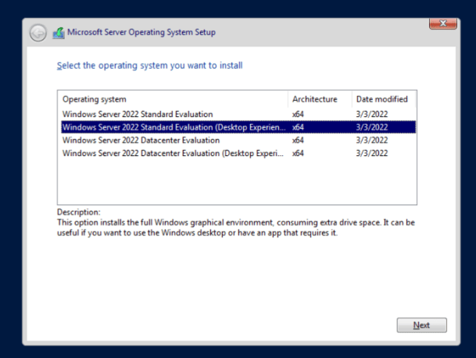This screenshot has width=476, height=358.
Task: Click x64 in the Datacenter Evaluation row
Action: (298, 140)
